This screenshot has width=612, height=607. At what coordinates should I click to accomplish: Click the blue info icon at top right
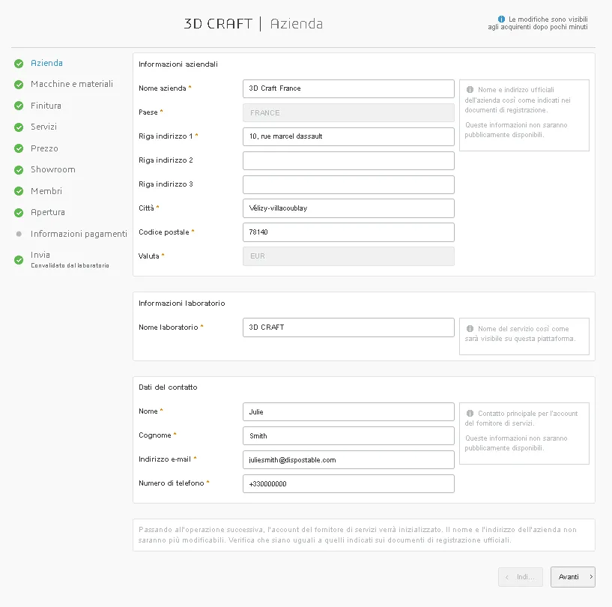pos(501,19)
